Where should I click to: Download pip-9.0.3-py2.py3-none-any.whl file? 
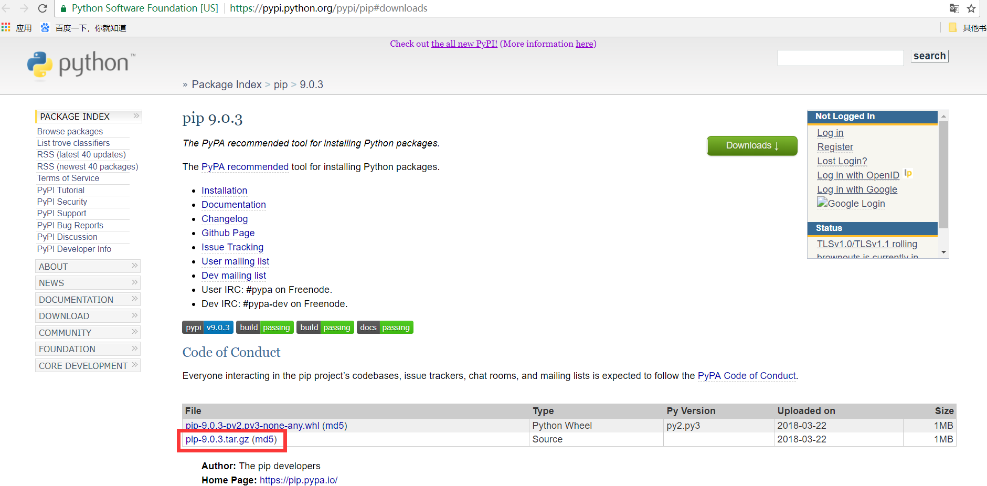(252, 425)
